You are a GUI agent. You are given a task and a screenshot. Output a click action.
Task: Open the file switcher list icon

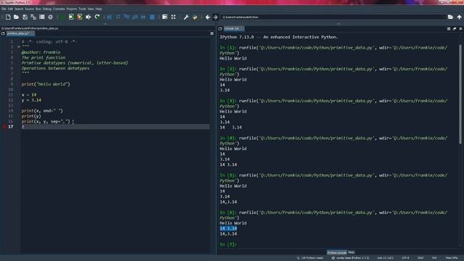42,17
